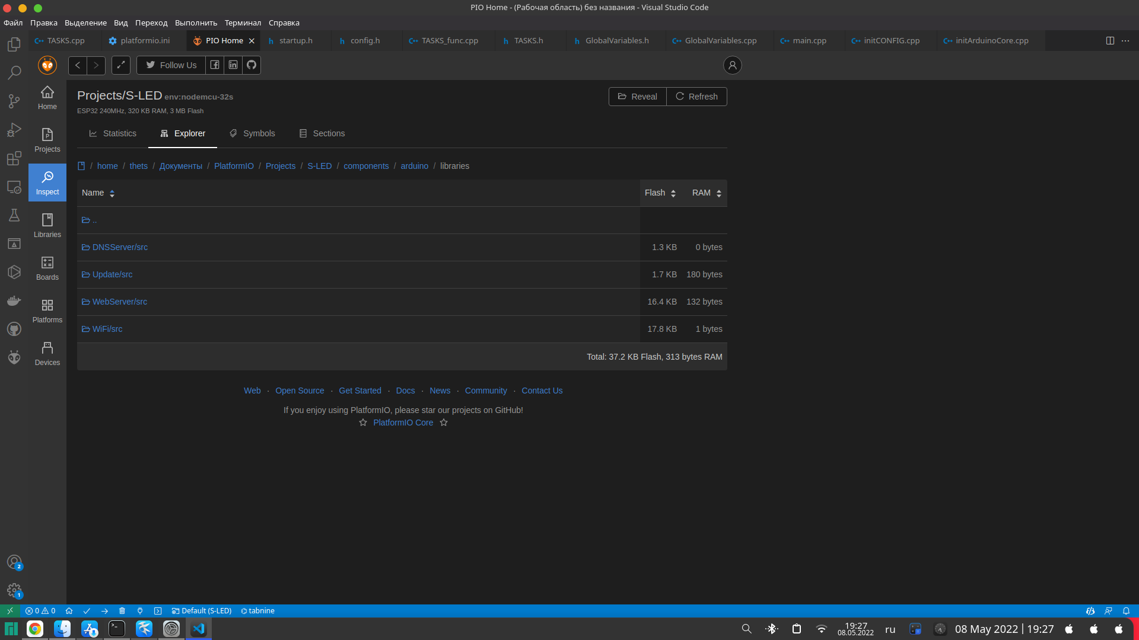Open PIO Boards section
The image size is (1139, 640).
(47, 268)
